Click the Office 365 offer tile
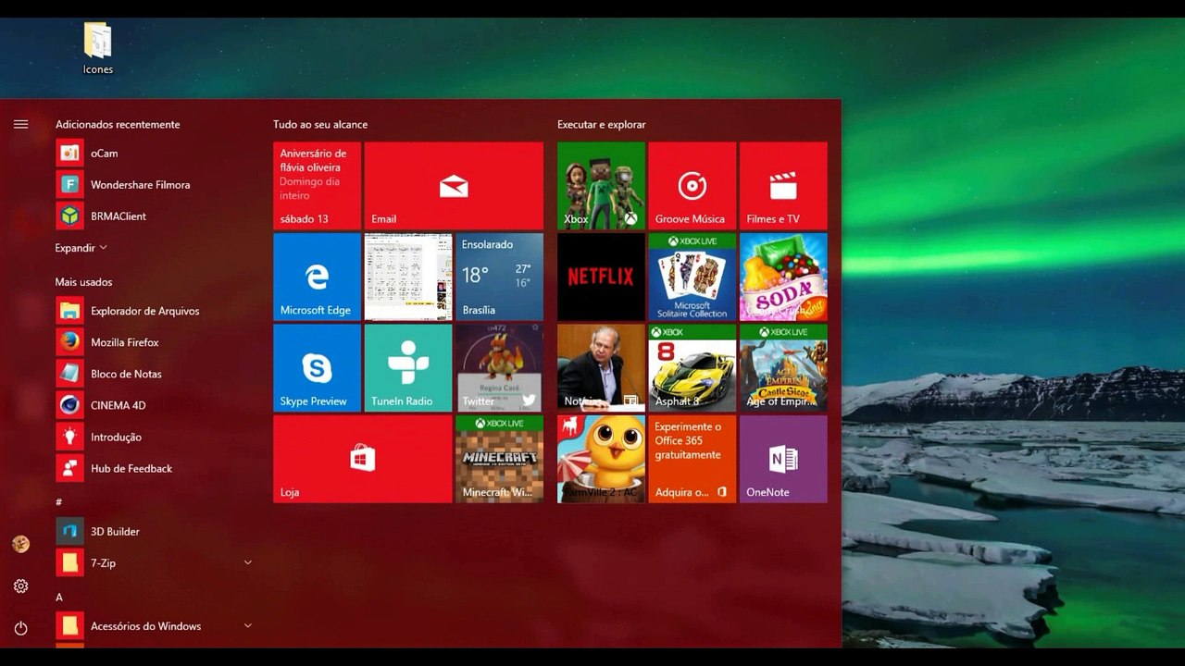This screenshot has width=1185, height=666. click(692, 459)
